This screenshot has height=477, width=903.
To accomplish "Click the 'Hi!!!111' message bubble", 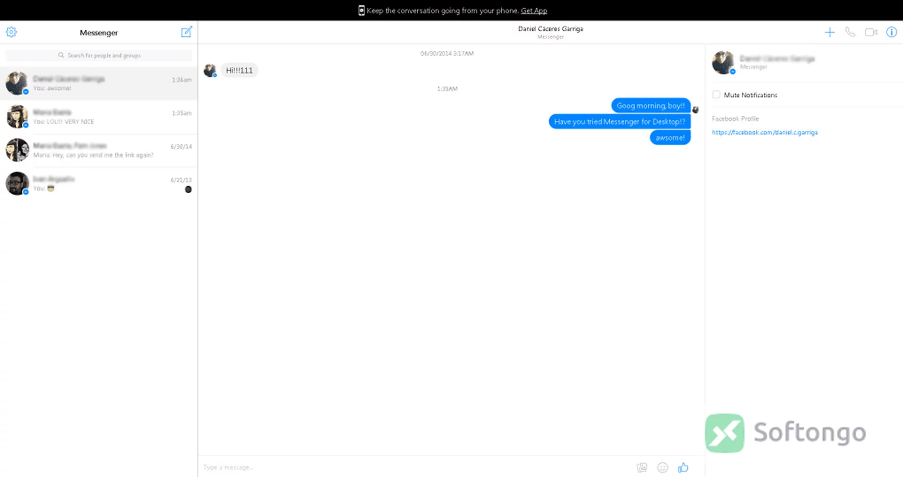I will tap(239, 70).
